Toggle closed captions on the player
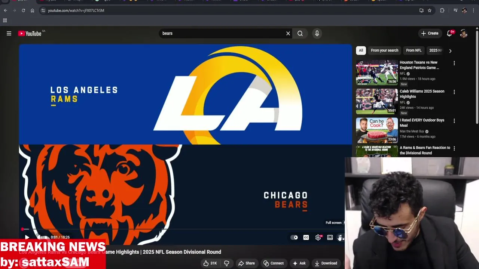Viewport: 479px width, 269px height. [306, 237]
